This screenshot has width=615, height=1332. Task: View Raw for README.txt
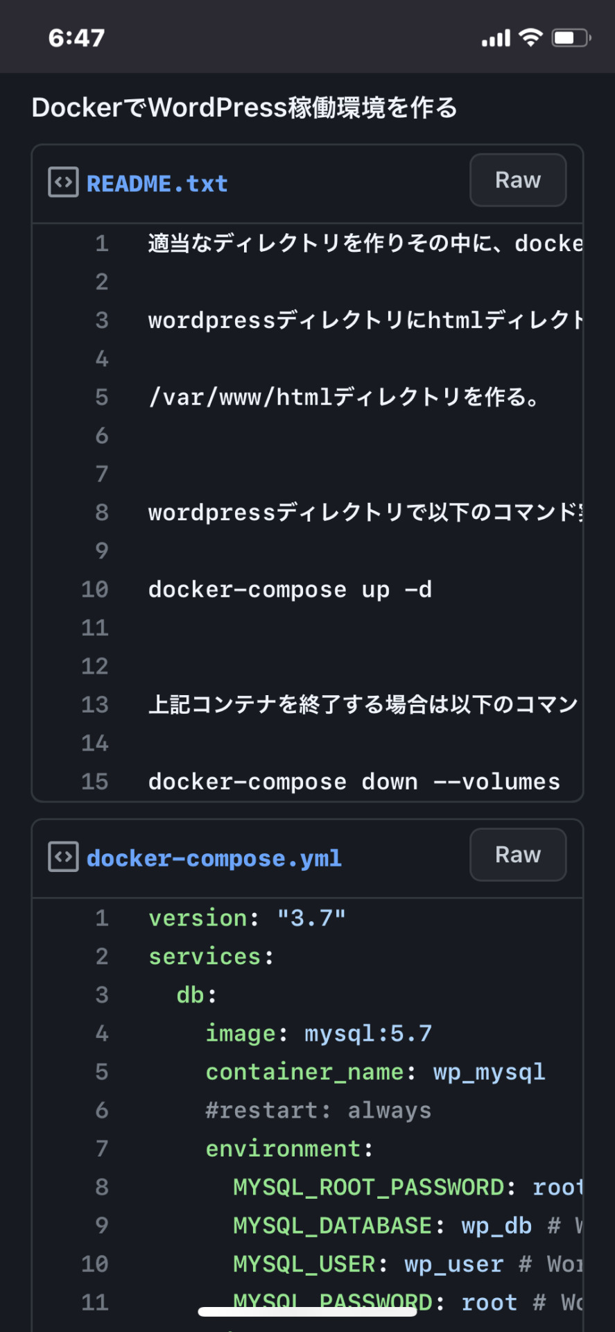518,180
